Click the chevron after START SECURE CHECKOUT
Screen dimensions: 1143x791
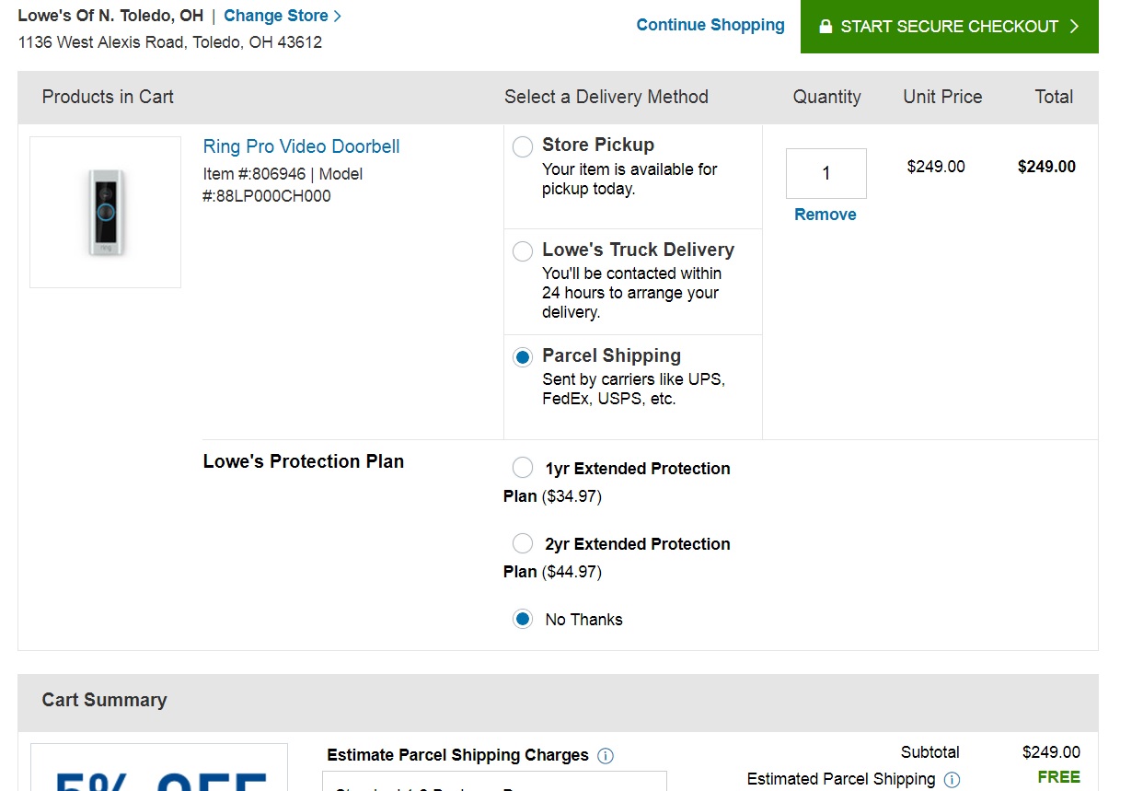(1073, 26)
